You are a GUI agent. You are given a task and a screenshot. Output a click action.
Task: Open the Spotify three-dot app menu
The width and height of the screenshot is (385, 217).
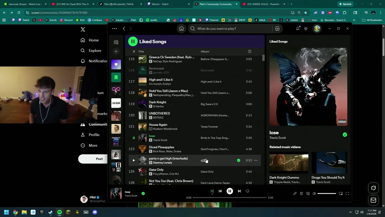pyautogui.click(x=114, y=29)
